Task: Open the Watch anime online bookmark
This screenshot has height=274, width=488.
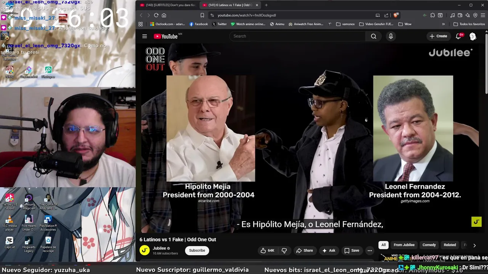Action: pos(248,24)
